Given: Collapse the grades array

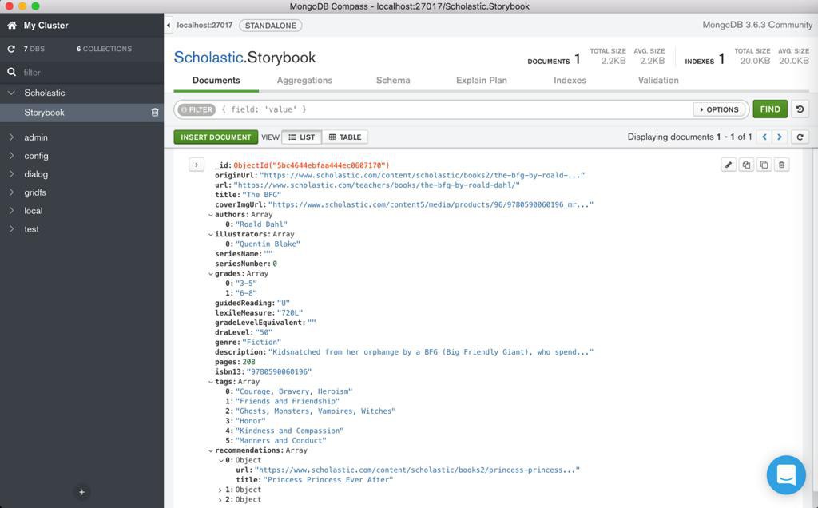Looking at the screenshot, I should pos(211,274).
